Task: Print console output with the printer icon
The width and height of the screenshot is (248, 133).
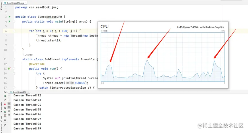Action: (x=9, y=111)
